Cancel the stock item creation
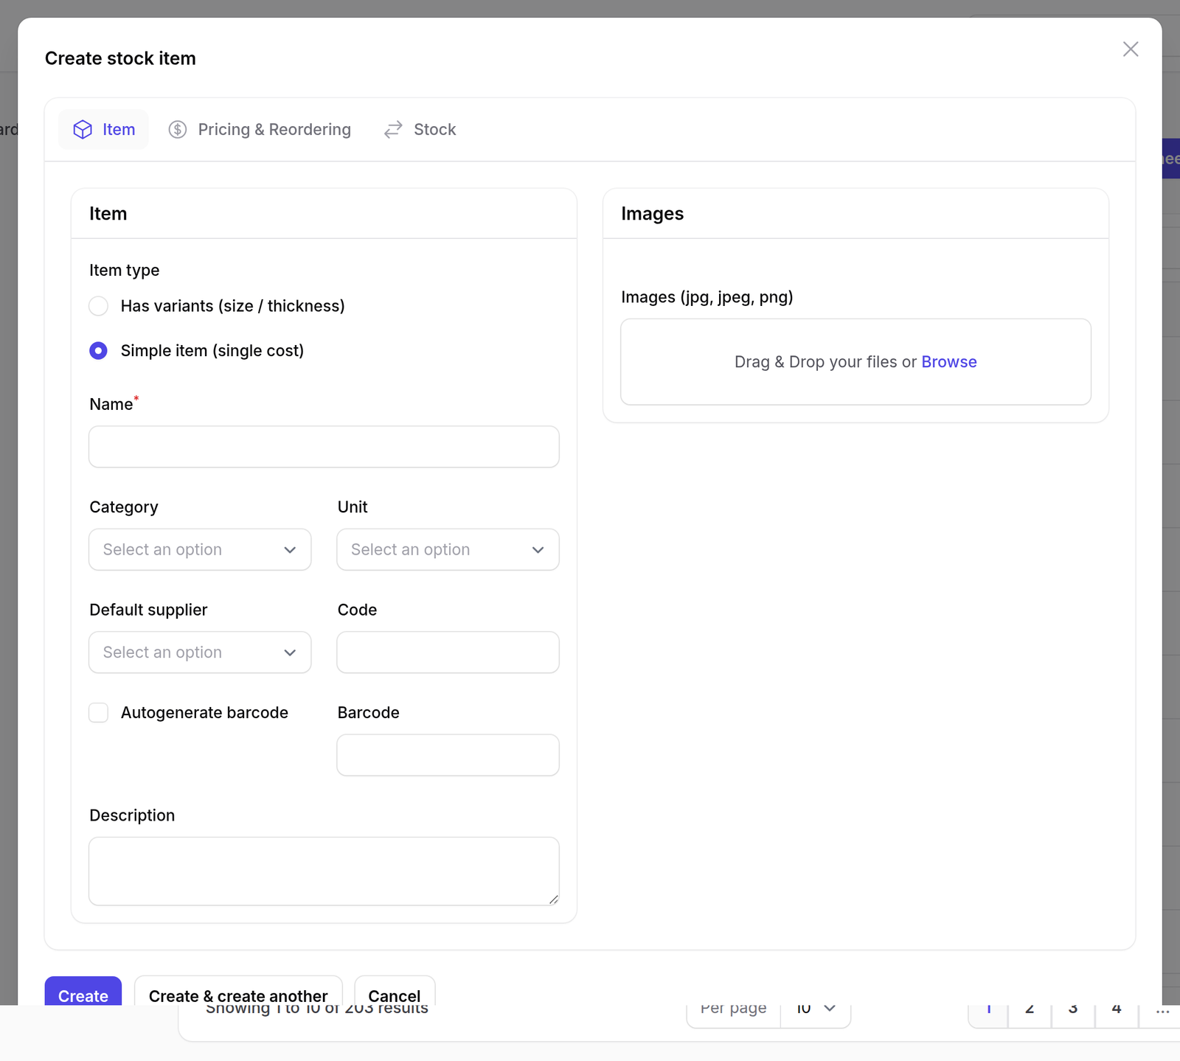 pyautogui.click(x=395, y=991)
